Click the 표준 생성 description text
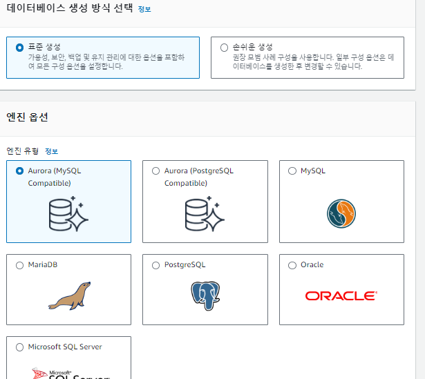 click(x=106, y=61)
